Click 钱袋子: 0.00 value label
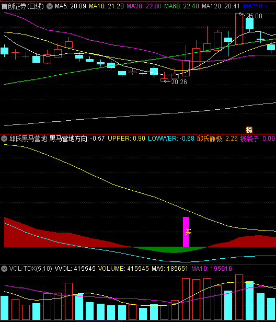 coord(258,139)
